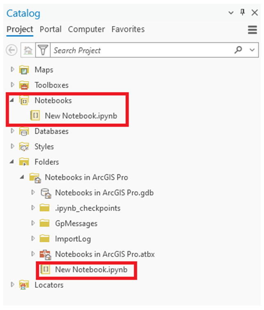
Task: Select New Notebook.ipynb under Notebooks
Action: (81, 116)
